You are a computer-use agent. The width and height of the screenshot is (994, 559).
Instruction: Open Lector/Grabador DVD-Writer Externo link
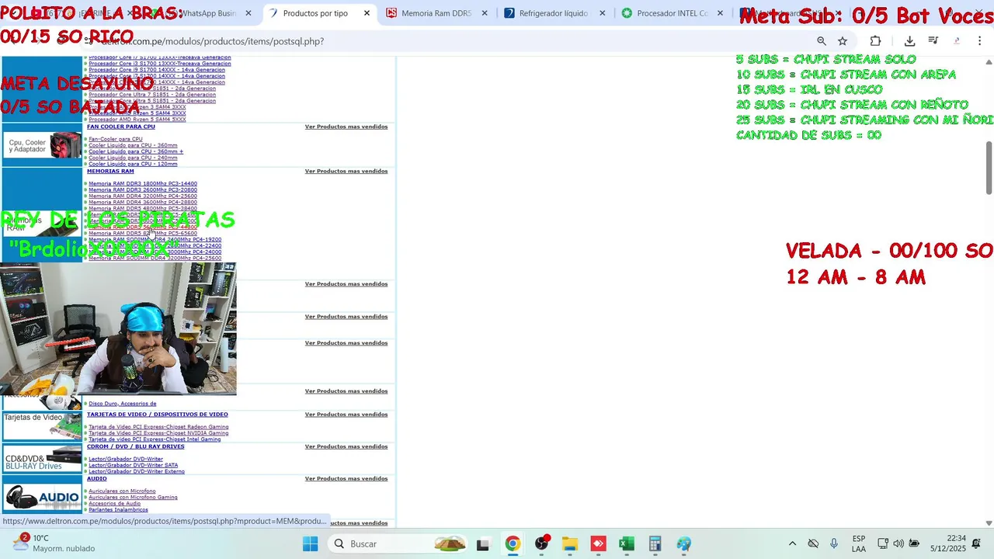[x=137, y=471]
